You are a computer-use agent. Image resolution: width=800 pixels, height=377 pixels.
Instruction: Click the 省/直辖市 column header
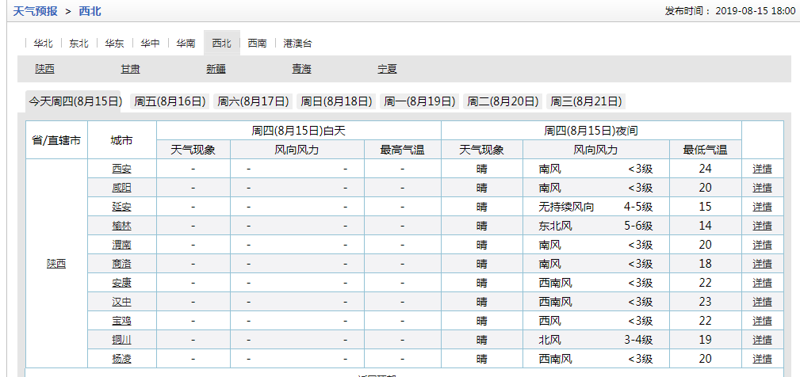tap(56, 140)
